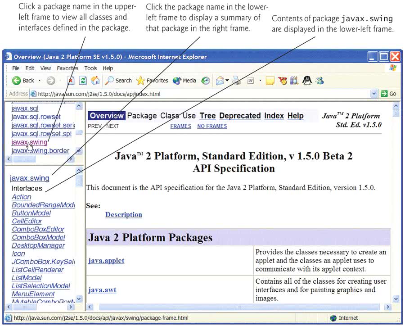Click the package list frame's scroll-down arrow
This screenshot has height=326, width=405.
[79, 151]
